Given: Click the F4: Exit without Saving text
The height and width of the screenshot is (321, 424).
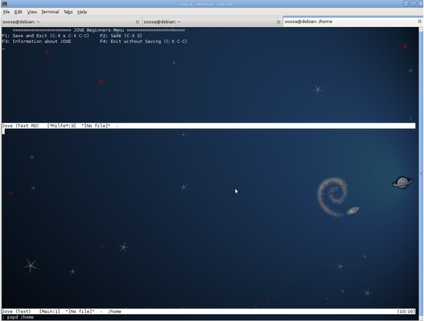Looking at the screenshot, I should click(x=144, y=41).
